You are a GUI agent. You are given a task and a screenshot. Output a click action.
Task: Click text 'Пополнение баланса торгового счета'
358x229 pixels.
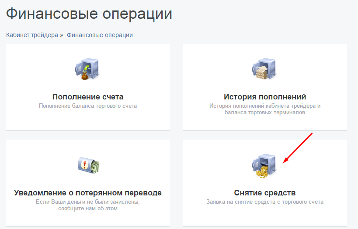pos(88,106)
